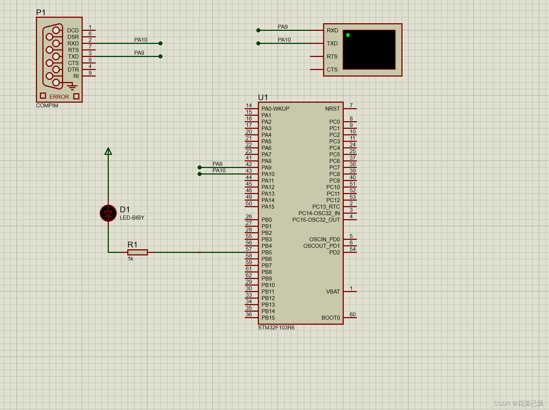The width and height of the screenshot is (549, 410).
Task: Select the STM32F103R6 microcontroller U1
Action: (300, 212)
